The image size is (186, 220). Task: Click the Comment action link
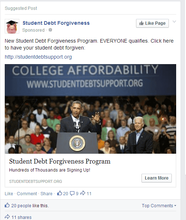coord(27,194)
